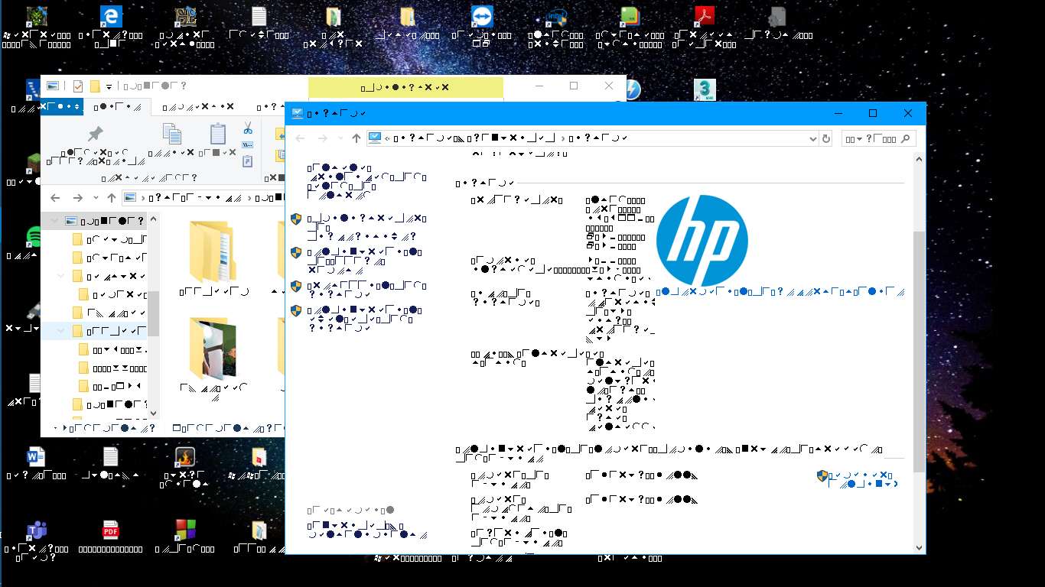The height and width of the screenshot is (587, 1045).
Task: Click the Cut scissors icon in Explorer ribbon
Action: (x=248, y=128)
